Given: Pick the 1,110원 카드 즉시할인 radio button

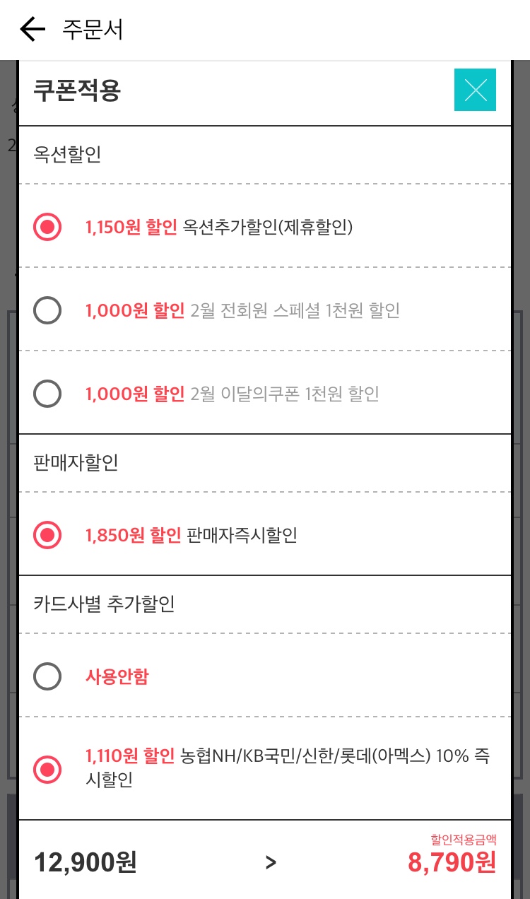Looking at the screenshot, I should [x=48, y=769].
